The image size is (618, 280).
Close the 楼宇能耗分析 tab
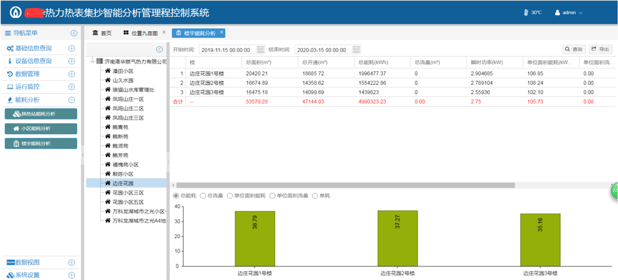coord(222,32)
